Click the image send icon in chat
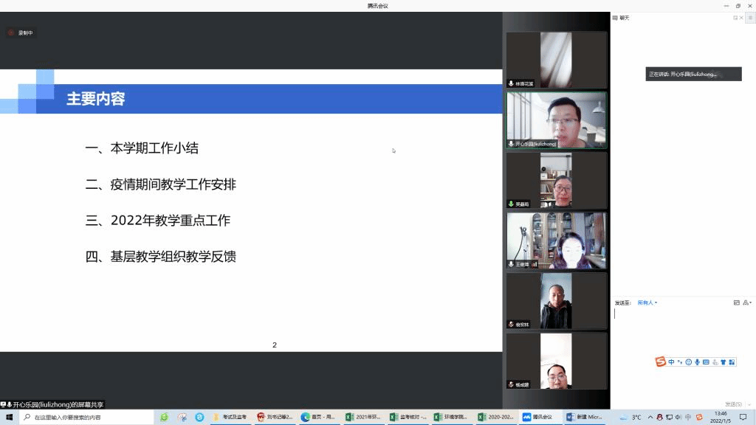The width and height of the screenshot is (756, 425). [x=736, y=303]
